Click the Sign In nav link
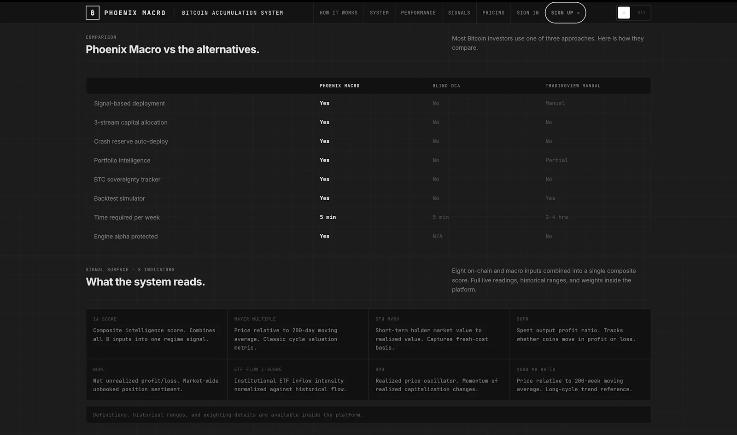Viewport: 737px width, 435px height. click(x=528, y=13)
